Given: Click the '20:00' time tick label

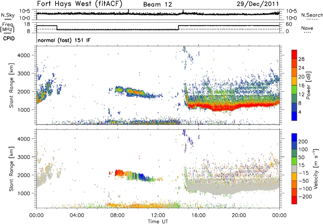Looking at the screenshot, I should click(x=239, y=216).
